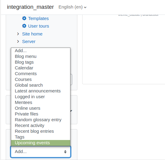Screen dimensions: 165x160
Task: Select Blog menu from the block list
Action: click(40, 56)
